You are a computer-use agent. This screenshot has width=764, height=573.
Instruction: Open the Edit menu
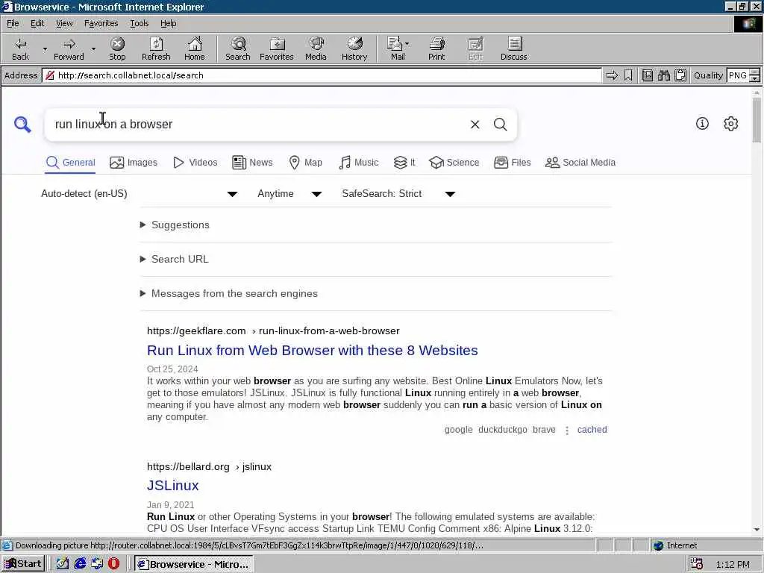(x=37, y=23)
